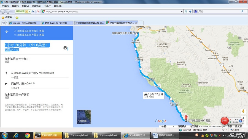This screenshot has height=139, width=248.
Task: Click the Sogou input method tray icon
Action: tap(197, 135)
